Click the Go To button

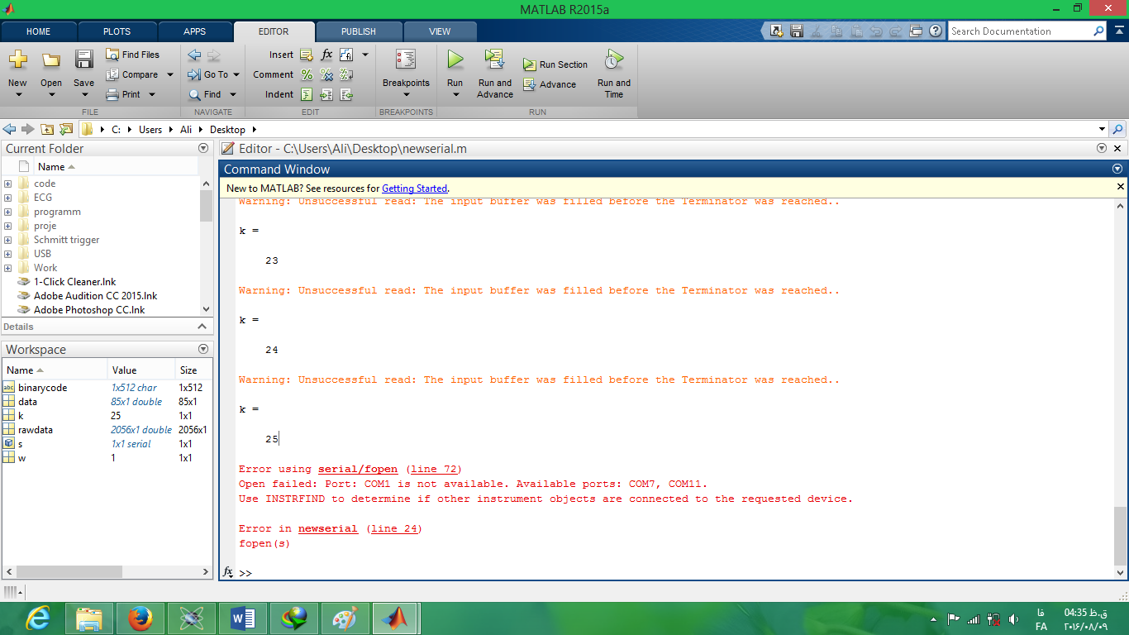coord(208,74)
